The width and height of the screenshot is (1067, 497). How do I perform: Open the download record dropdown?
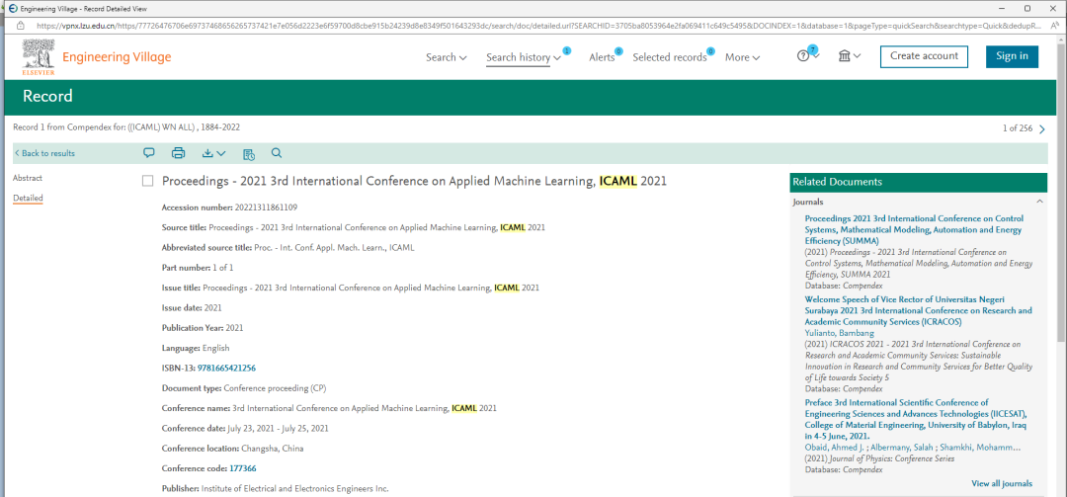click(213, 154)
